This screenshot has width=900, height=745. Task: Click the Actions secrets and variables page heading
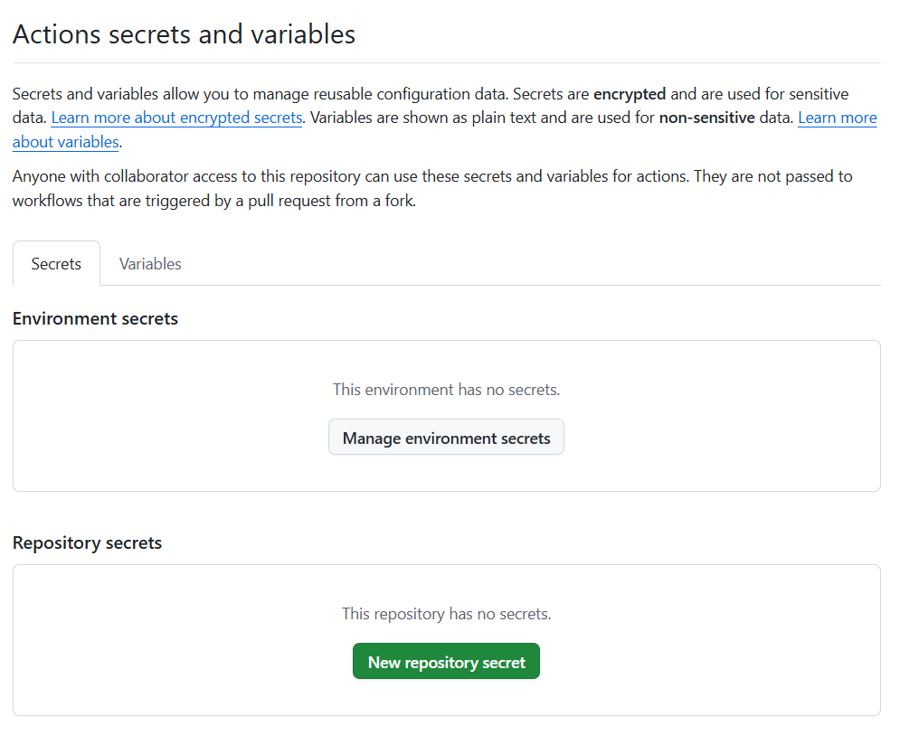click(x=184, y=34)
